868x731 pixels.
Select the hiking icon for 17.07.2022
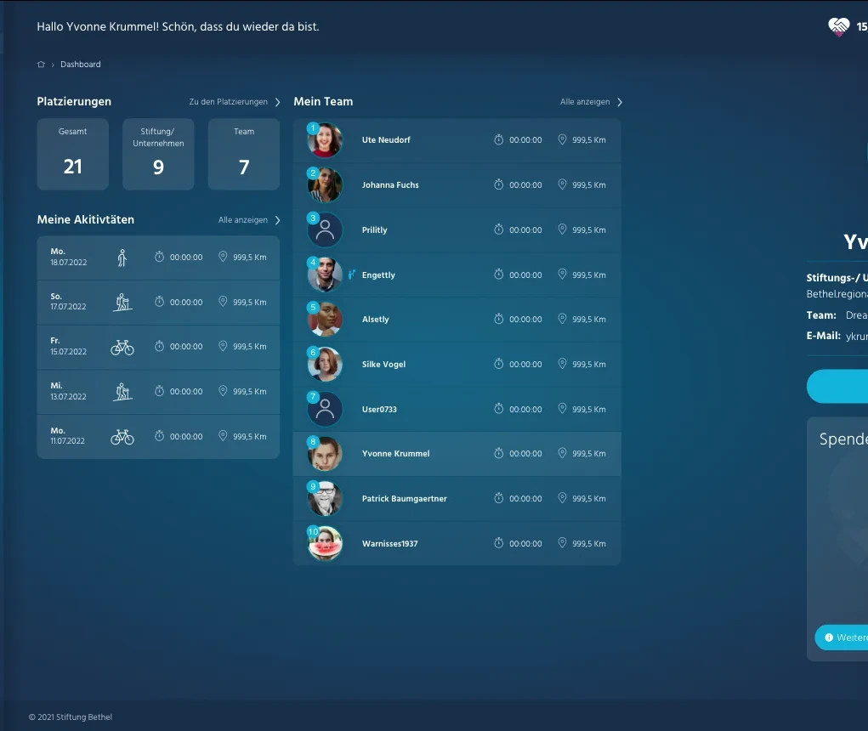coord(122,301)
